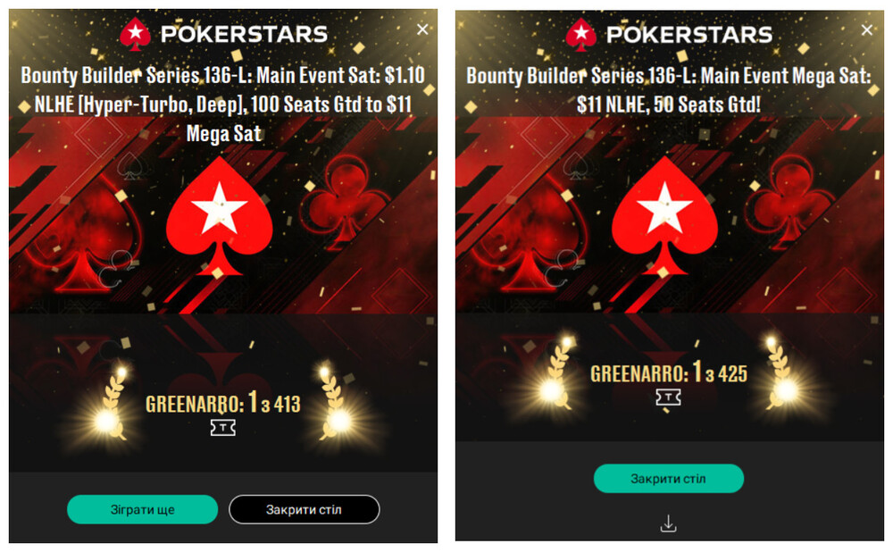Click the ticket icon under 'GREENARRO: 1 з 413'
Viewport: 893px width, 552px height.
222,428
